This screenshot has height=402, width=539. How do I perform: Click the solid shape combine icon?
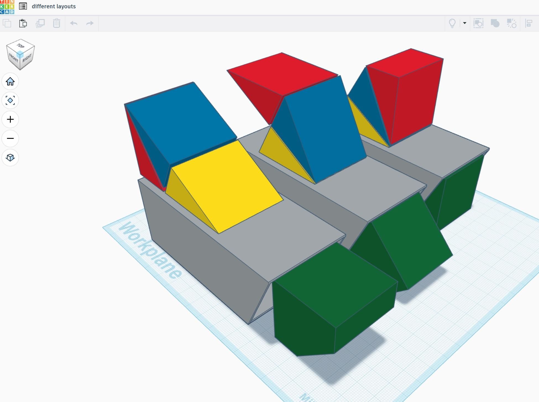tap(495, 23)
